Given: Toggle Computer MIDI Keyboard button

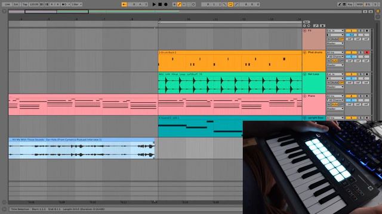Looking at the screenshot, I should coord(344,4).
